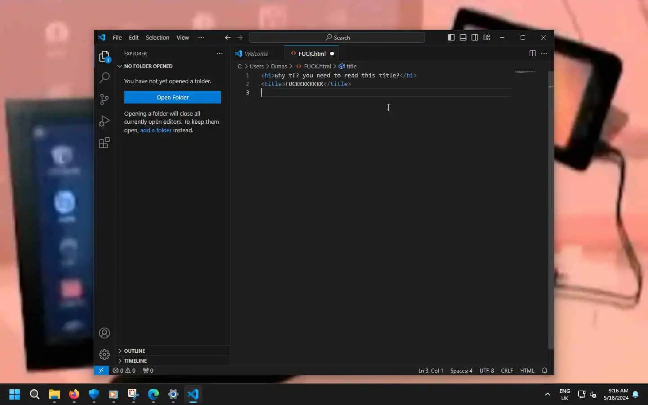Click the unsaved dot on FUCK.html tab
Viewport: 648px width, 405px height.
(332, 54)
